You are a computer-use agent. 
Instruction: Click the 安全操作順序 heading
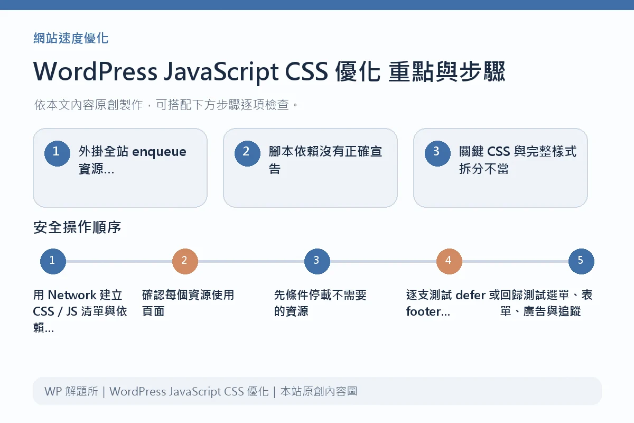coord(77,227)
